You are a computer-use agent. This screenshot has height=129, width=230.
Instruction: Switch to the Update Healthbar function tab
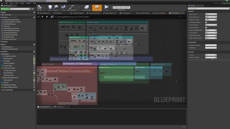tap(159, 13)
